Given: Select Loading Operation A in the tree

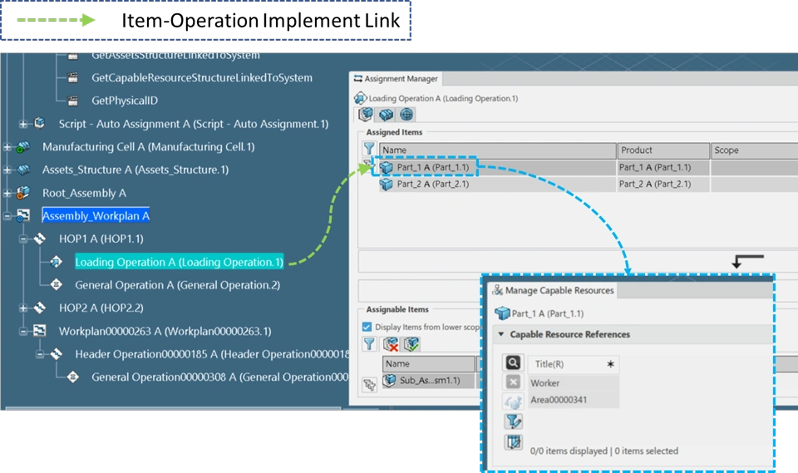Looking at the screenshot, I should pyautogui.click(x=179, y=262).
